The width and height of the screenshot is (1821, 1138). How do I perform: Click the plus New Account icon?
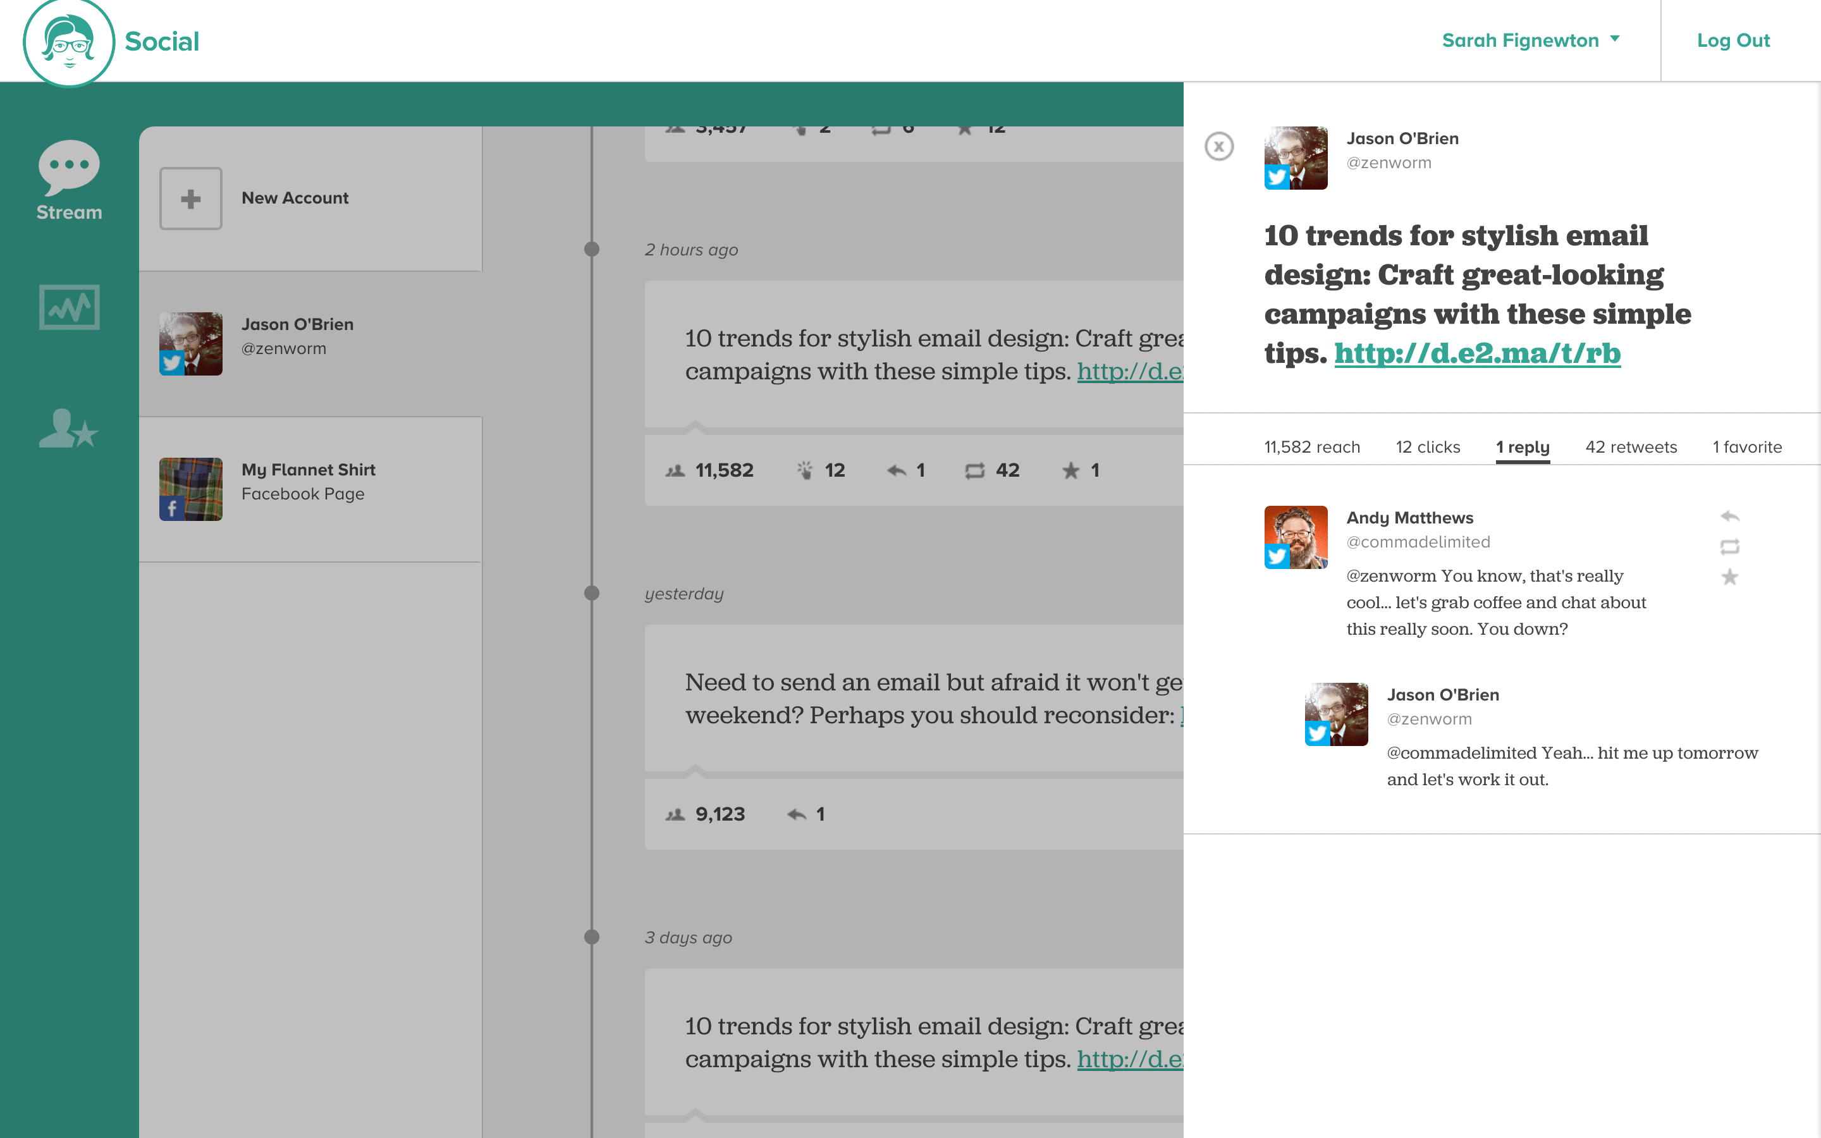coord(190,199)
